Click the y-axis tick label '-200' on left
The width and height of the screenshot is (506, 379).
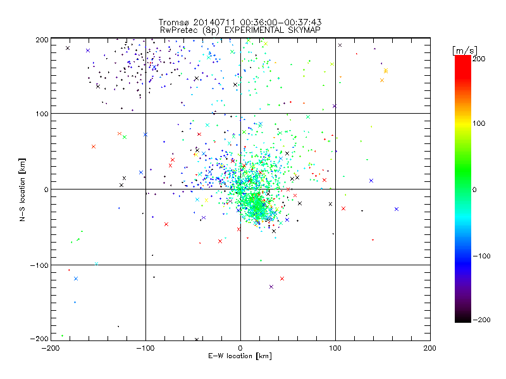39,339
